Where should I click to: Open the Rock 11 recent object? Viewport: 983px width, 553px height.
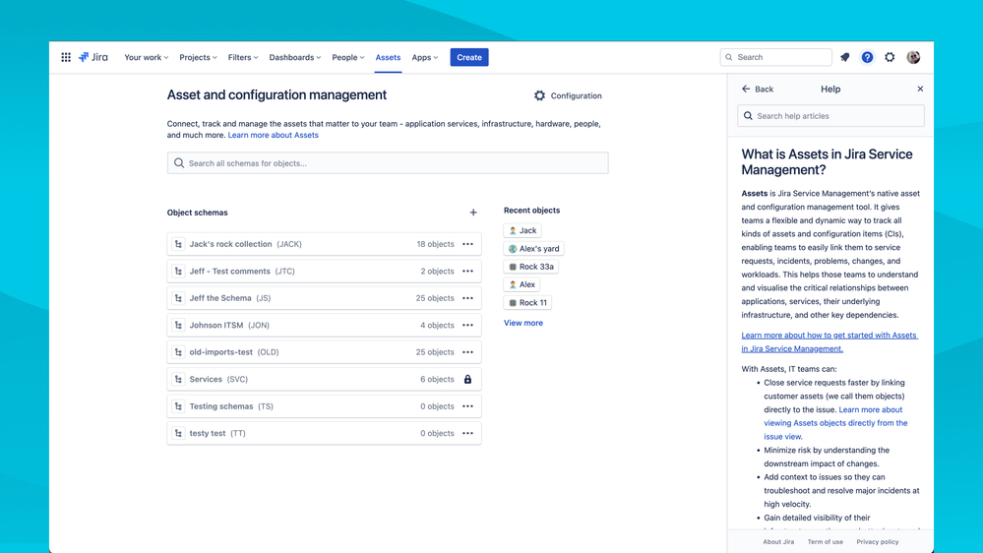pyautogui.click(x=527, y=302)
